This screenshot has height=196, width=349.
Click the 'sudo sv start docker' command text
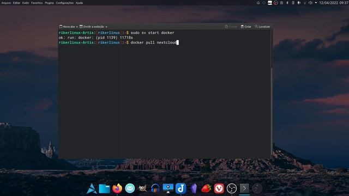pos(152,33)
